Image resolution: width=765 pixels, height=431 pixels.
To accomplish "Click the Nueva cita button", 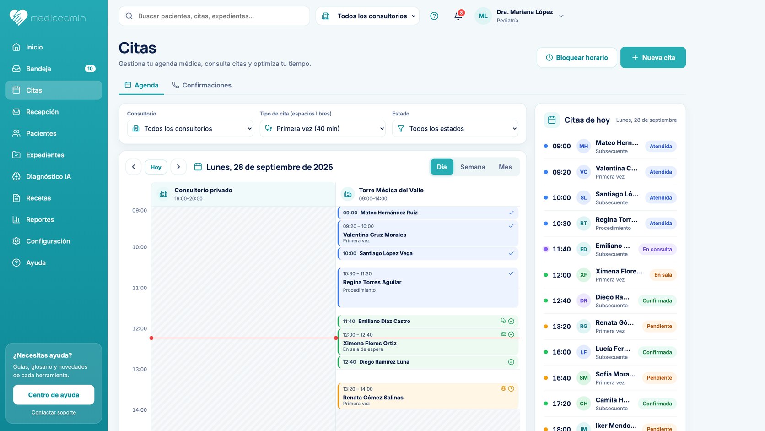I will [653, 58].
